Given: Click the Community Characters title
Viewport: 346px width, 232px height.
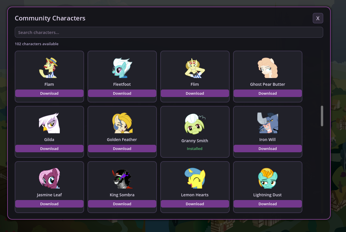Looking at the screenshot, I should pyautogui.click(x=50, y=18).
